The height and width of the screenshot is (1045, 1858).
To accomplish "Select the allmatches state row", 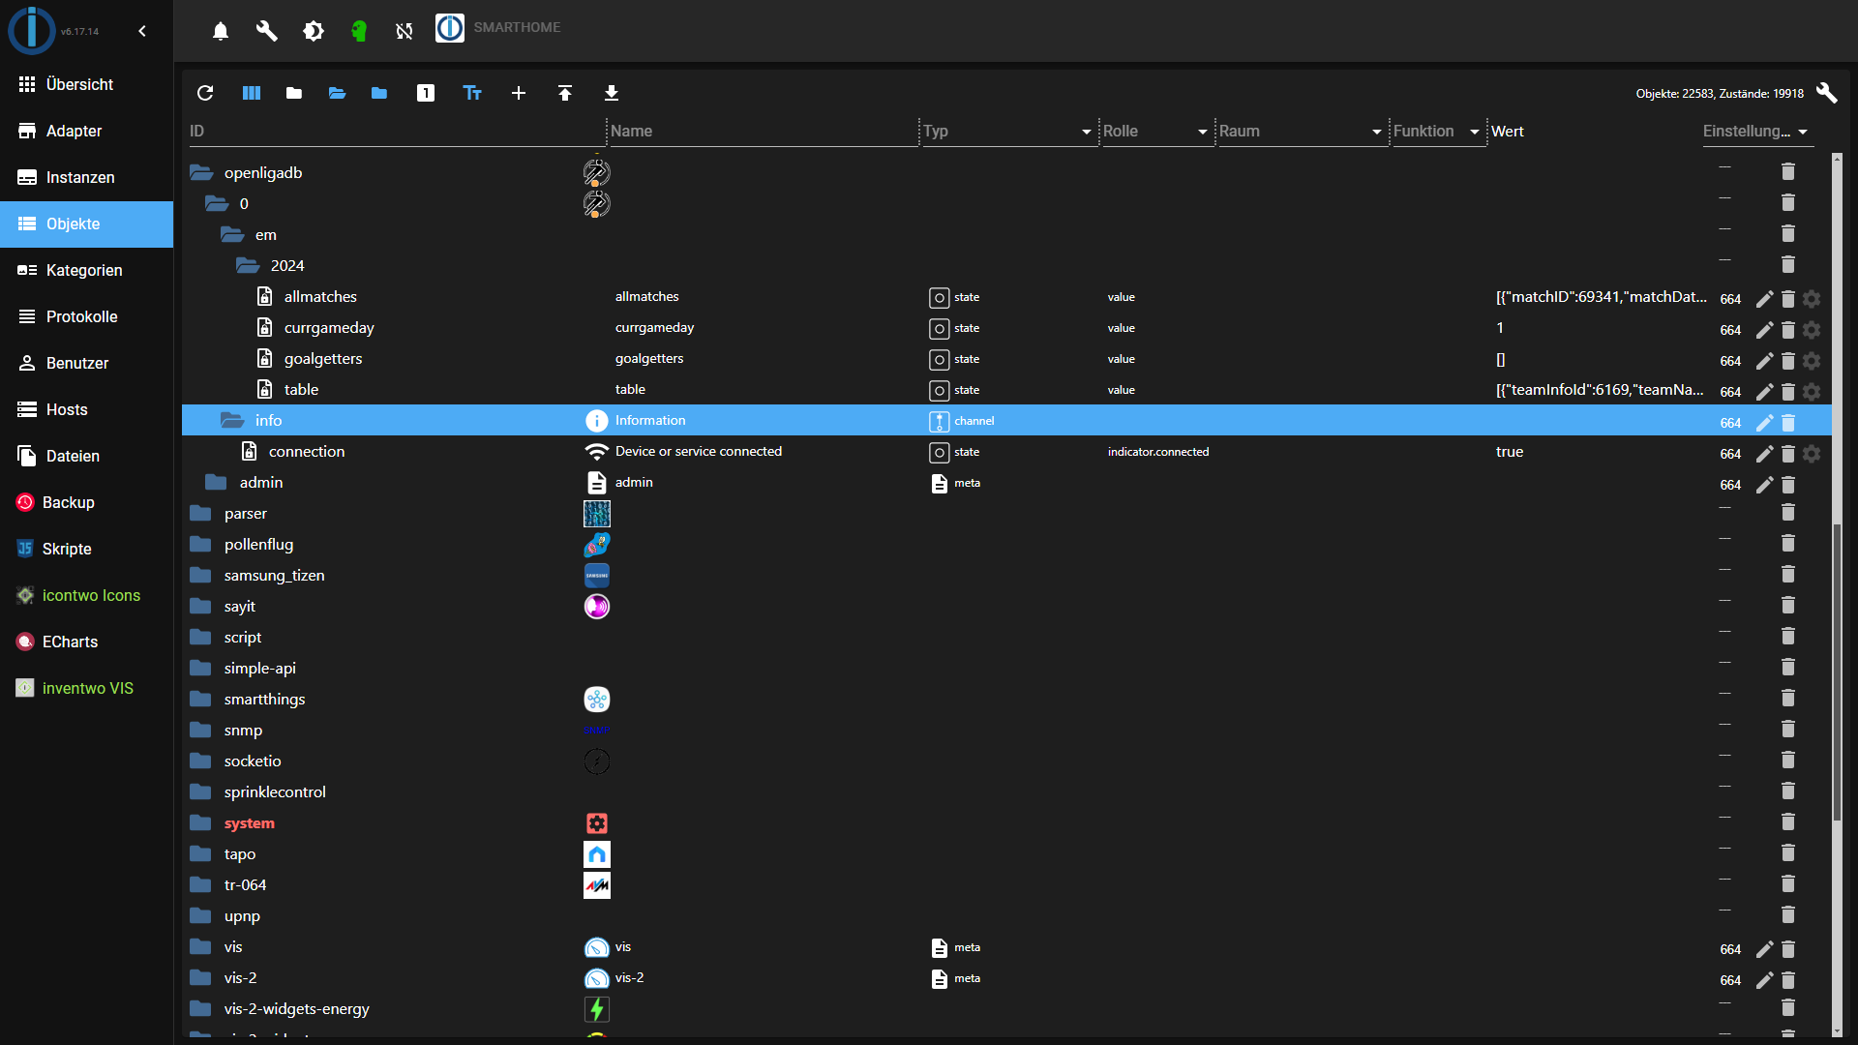I will (x=1006, y=297).
